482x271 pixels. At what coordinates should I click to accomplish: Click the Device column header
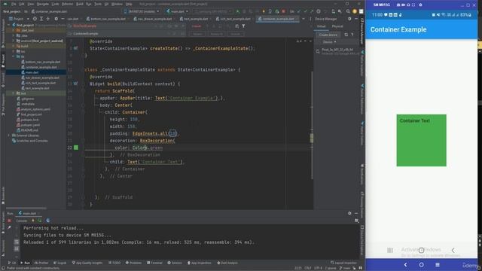[x=329, y=42]
